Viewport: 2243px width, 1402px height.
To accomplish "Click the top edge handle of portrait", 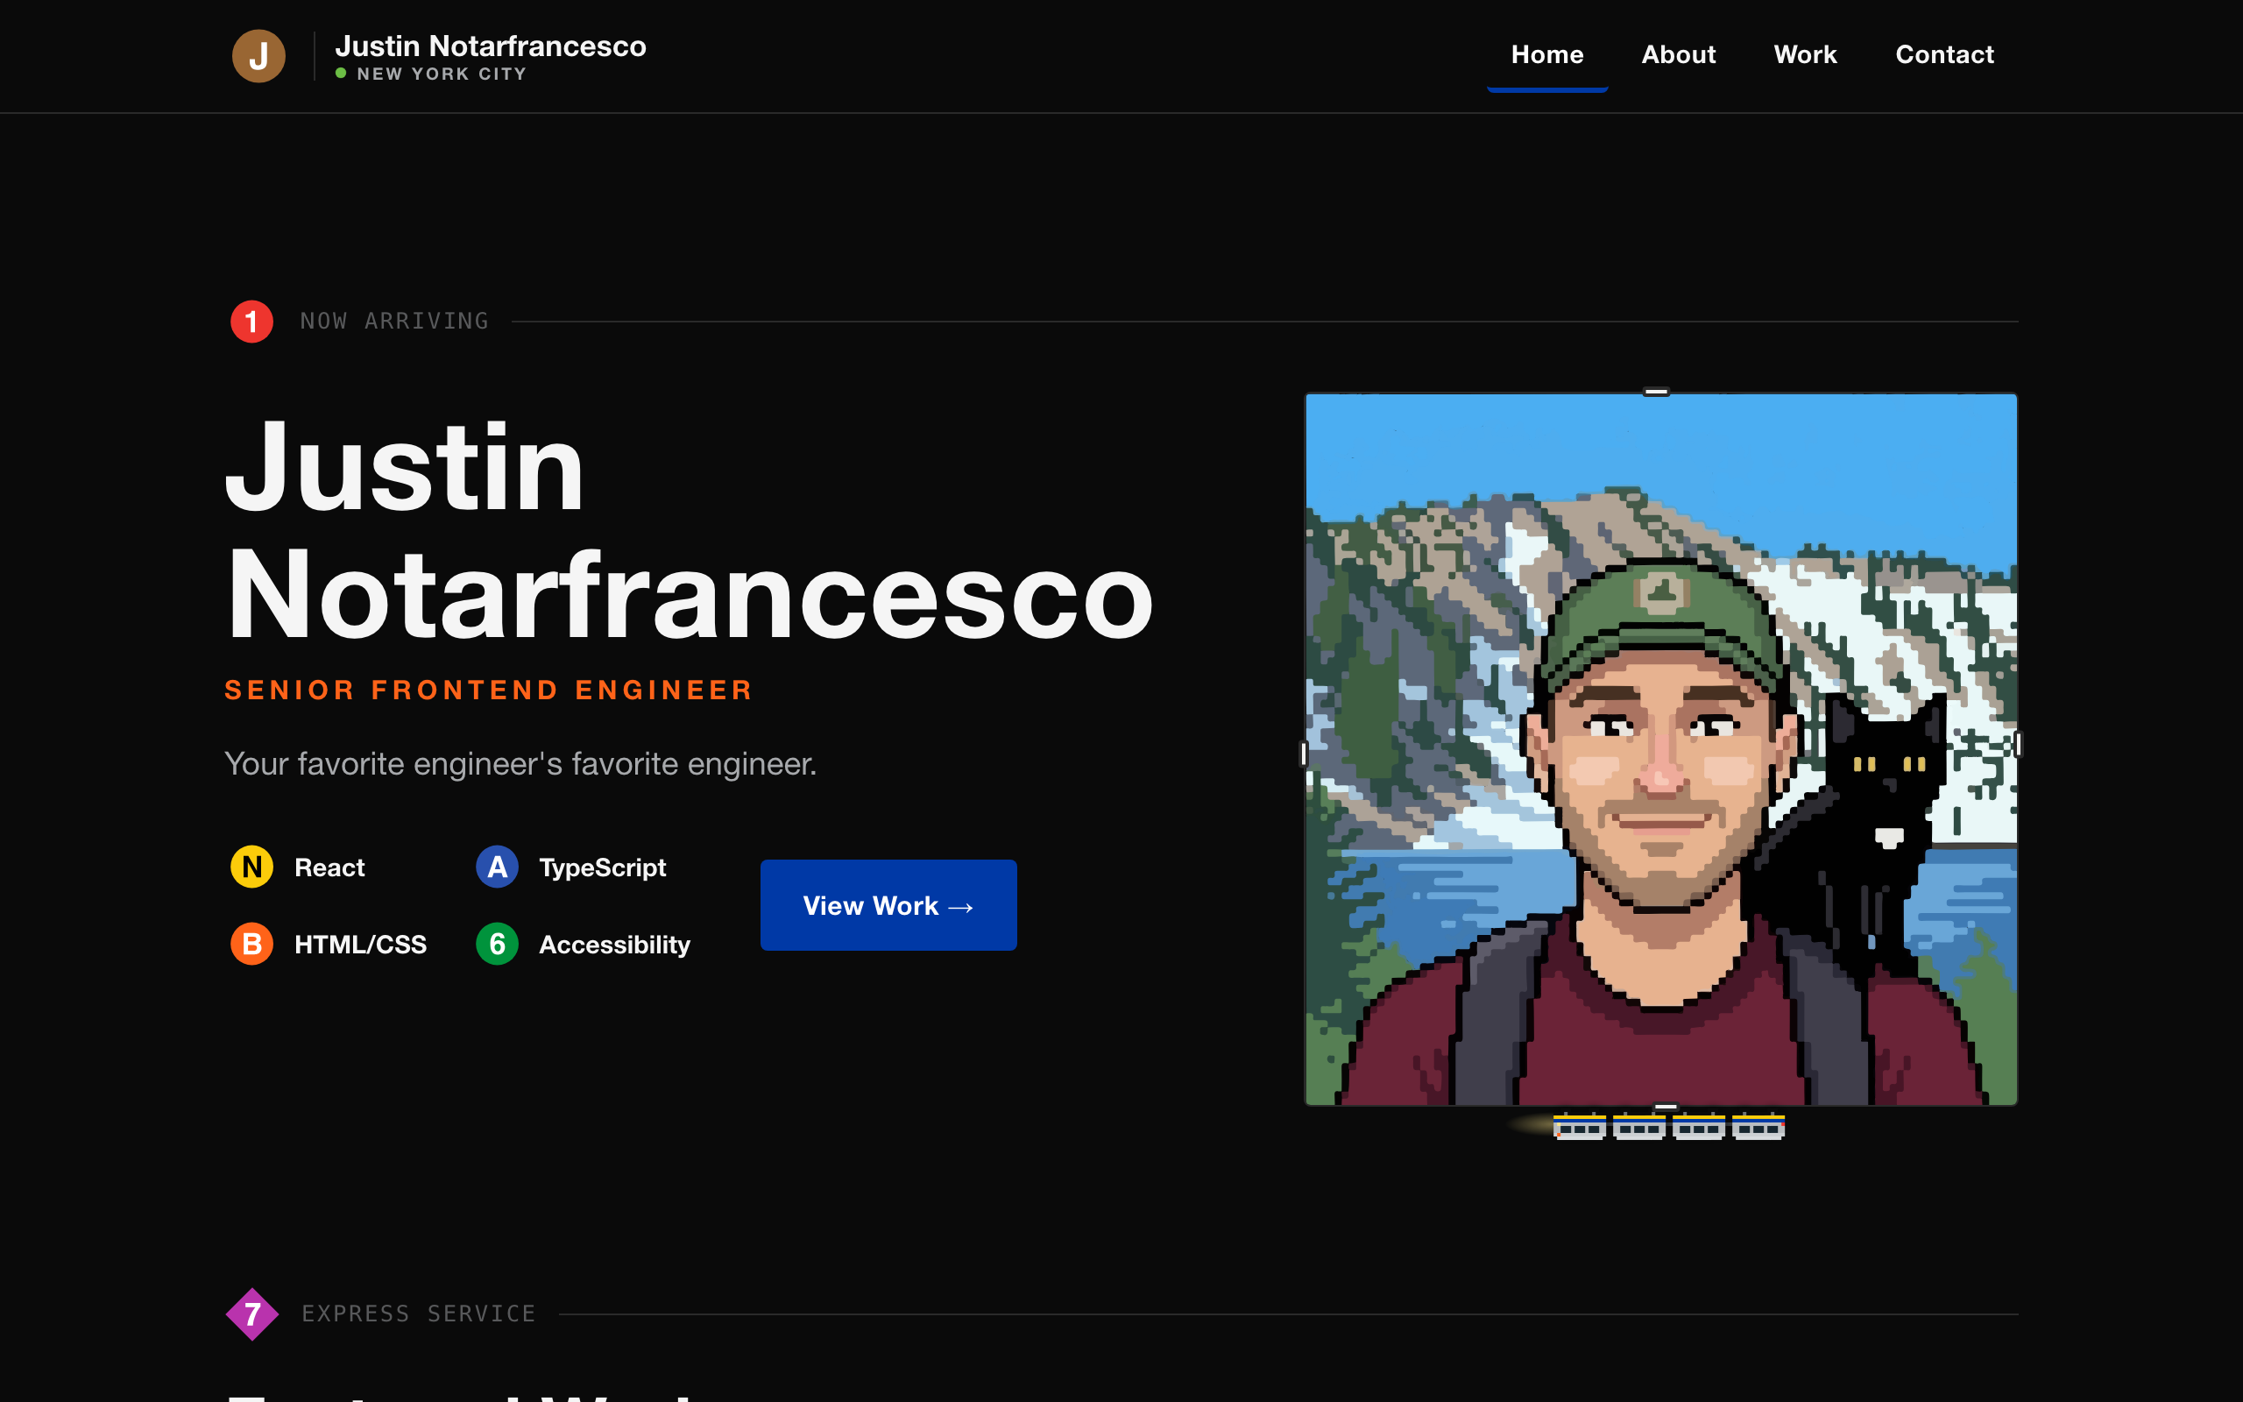I will 1656,393.
